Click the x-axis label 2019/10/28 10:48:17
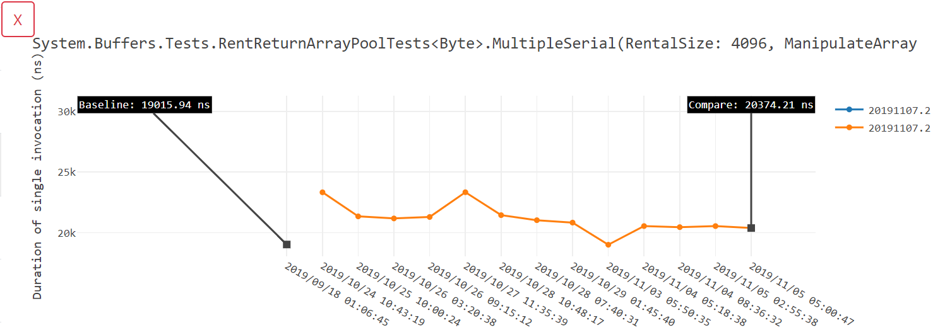Viewport: 945px width, 330px height. [x=552, y=293]
